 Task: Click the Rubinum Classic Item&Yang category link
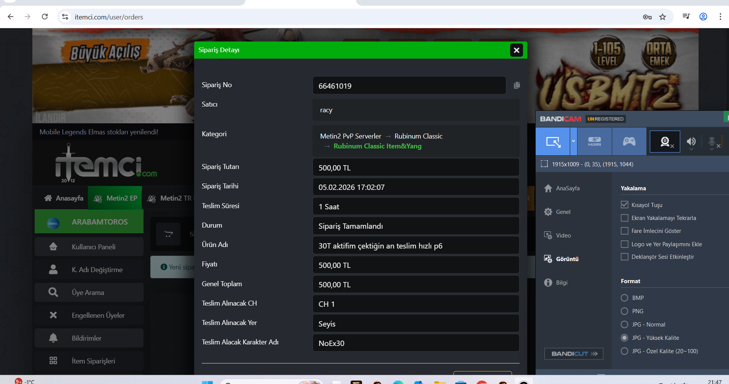(x=377, y=146)
